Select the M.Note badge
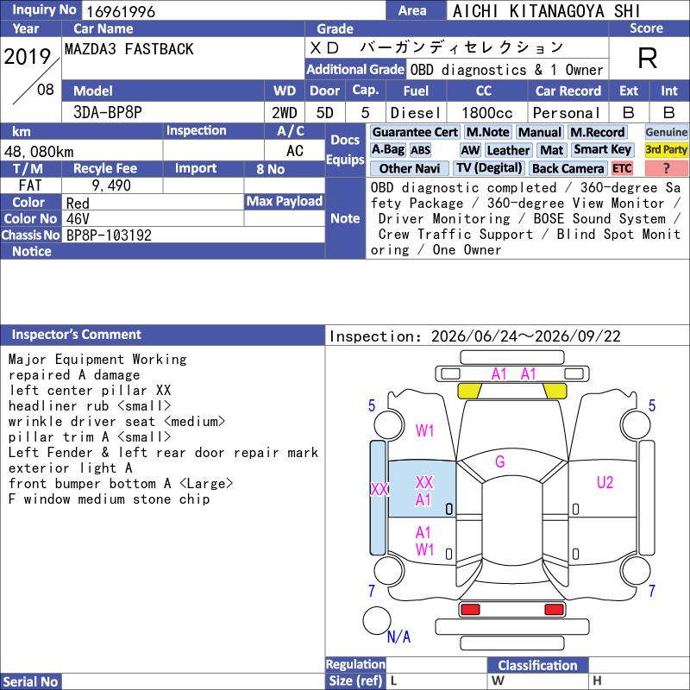Viewport: 690px width, 690px height. click(487, 132)
